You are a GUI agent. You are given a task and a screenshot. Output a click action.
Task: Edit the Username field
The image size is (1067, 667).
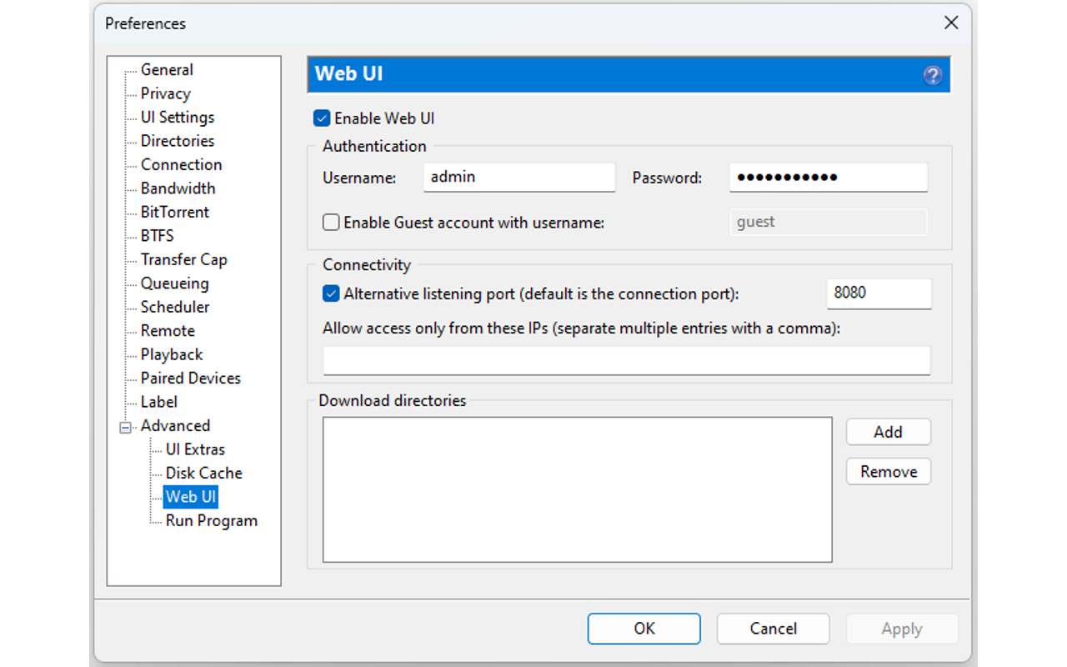tap(519, 177)
